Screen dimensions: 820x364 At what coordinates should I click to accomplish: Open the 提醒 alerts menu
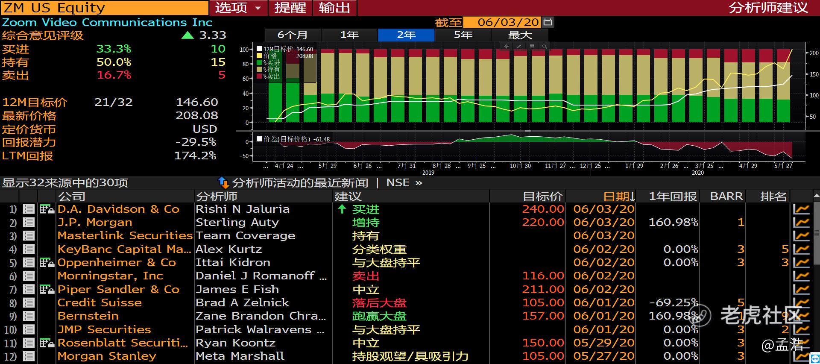290,8
